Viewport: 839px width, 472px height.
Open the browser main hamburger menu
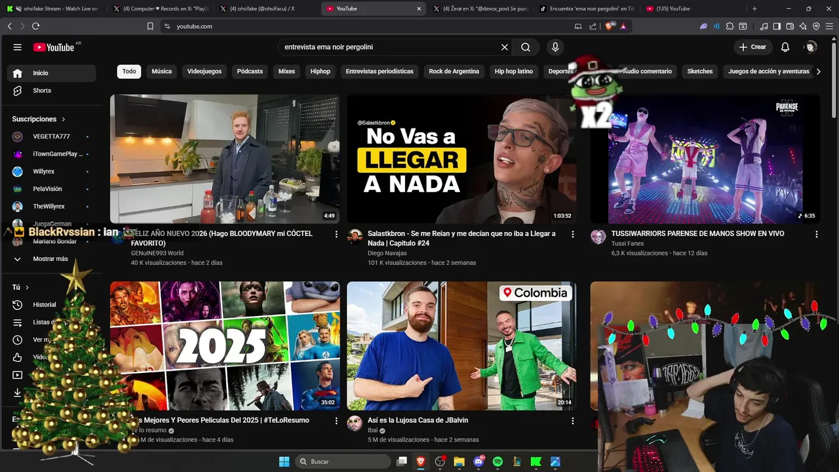pyautogui.click(x=830, y=26)
